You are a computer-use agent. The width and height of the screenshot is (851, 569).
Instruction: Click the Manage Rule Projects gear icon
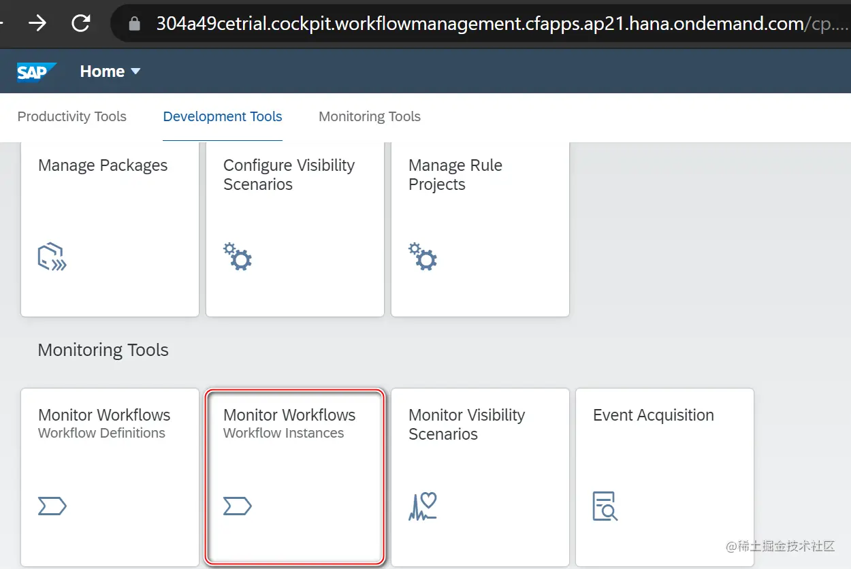(x=423, y=257)
